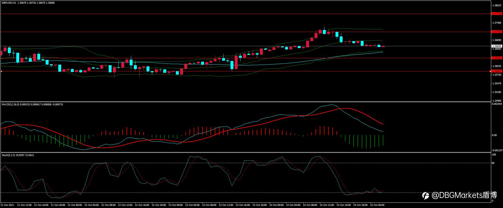Click the 1.34900 price scale value

click(497, 101)
